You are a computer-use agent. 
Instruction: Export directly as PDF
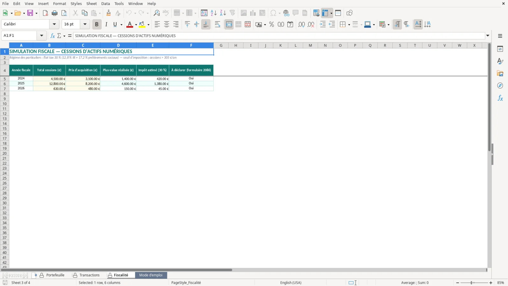tap(45, 13)
